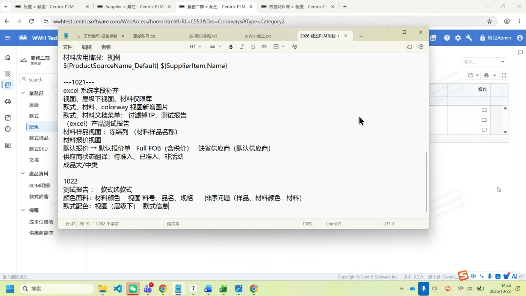Open 層級 in the Centric sidebar

pyautogui.click(x=34, y=105)
